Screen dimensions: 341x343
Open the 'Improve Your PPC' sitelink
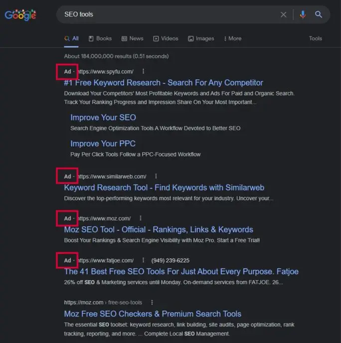pyautogui.click(x=103, y=144)
